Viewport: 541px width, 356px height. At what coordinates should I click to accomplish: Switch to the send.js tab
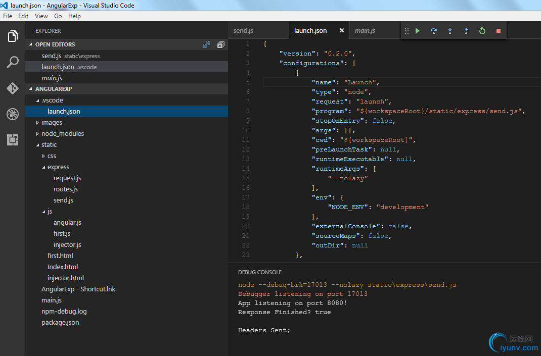click(x=243, y=31)
